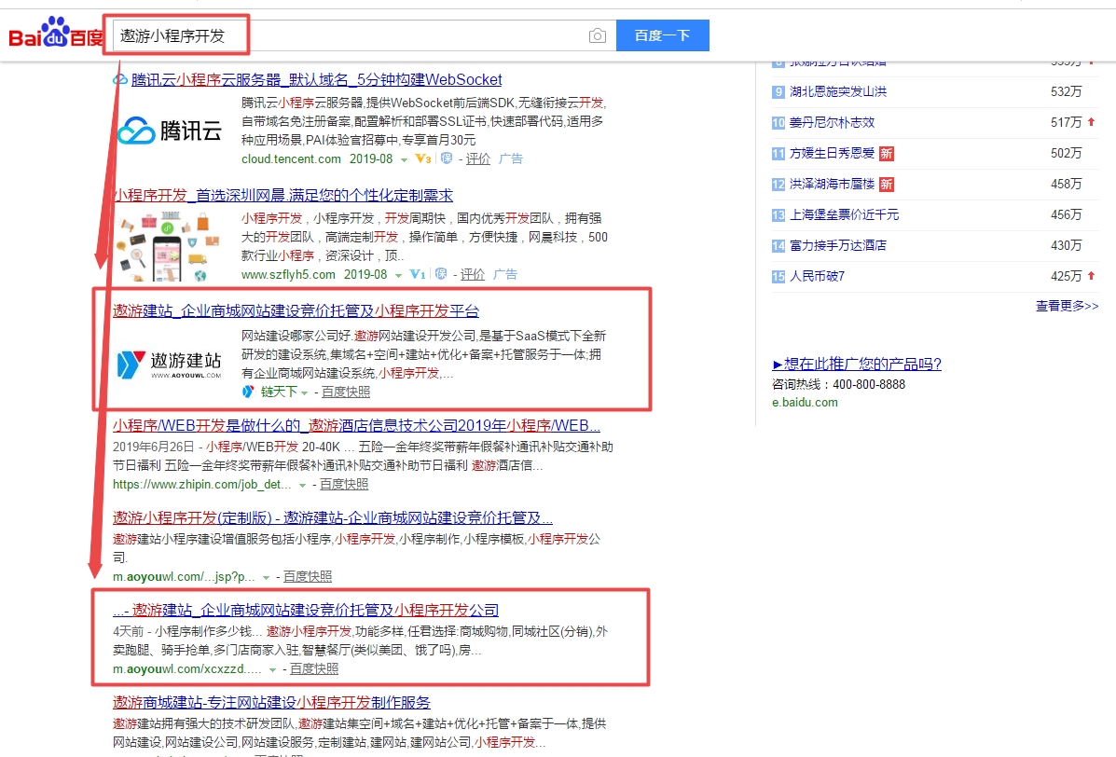Open hot search 上海堡垒票价近千元
Screen dimensions: 1116x757
click(x=844, y=214)
